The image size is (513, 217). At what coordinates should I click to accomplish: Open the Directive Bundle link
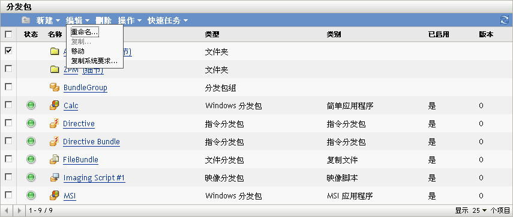[91, 142]
